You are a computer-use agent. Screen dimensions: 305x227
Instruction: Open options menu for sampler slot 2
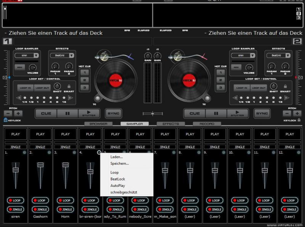pyautogui.click(x=49, y=152)
